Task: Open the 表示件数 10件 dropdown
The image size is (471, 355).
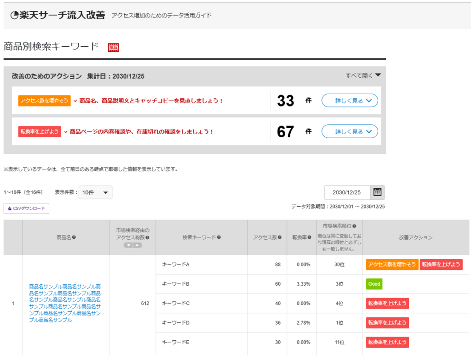Action: pyautogui.click(x=95, y=192)
